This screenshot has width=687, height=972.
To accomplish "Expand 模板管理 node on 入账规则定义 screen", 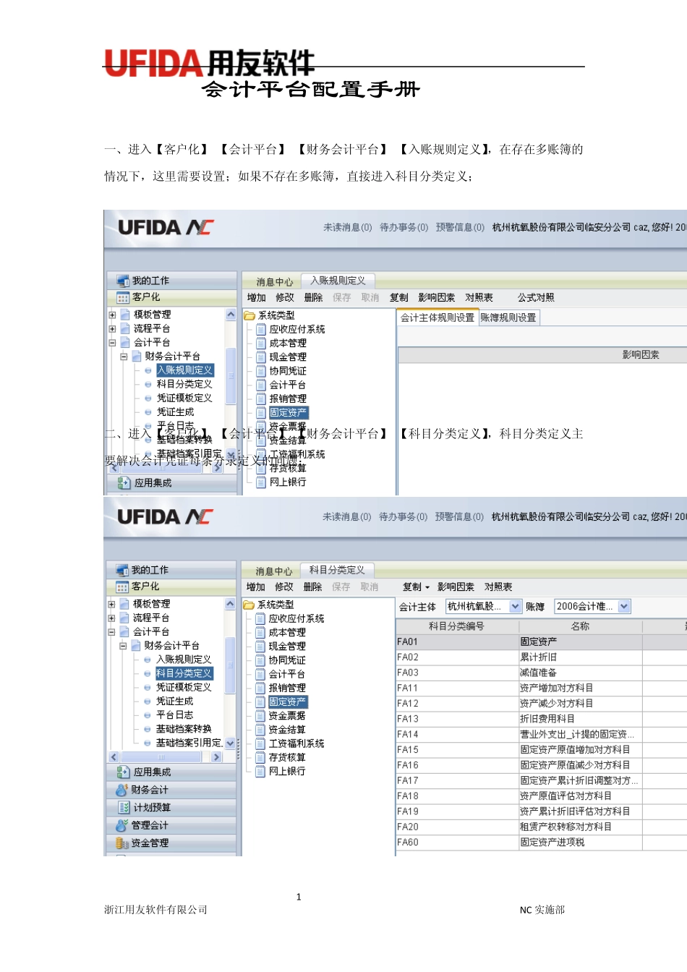I will 112,315.
